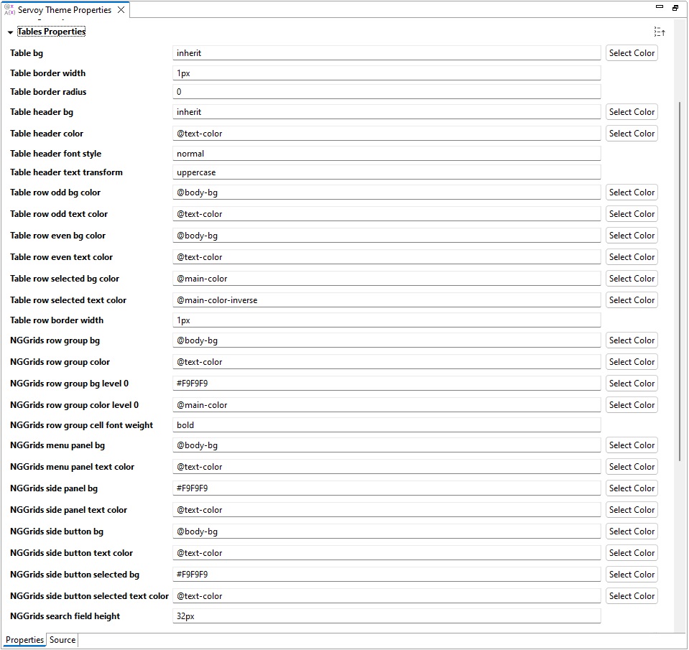Image resolution: width=689 pixels, height=650 pixels.
Task: Close the Servoy Theme Properties tab
Action: coord(121,10)
